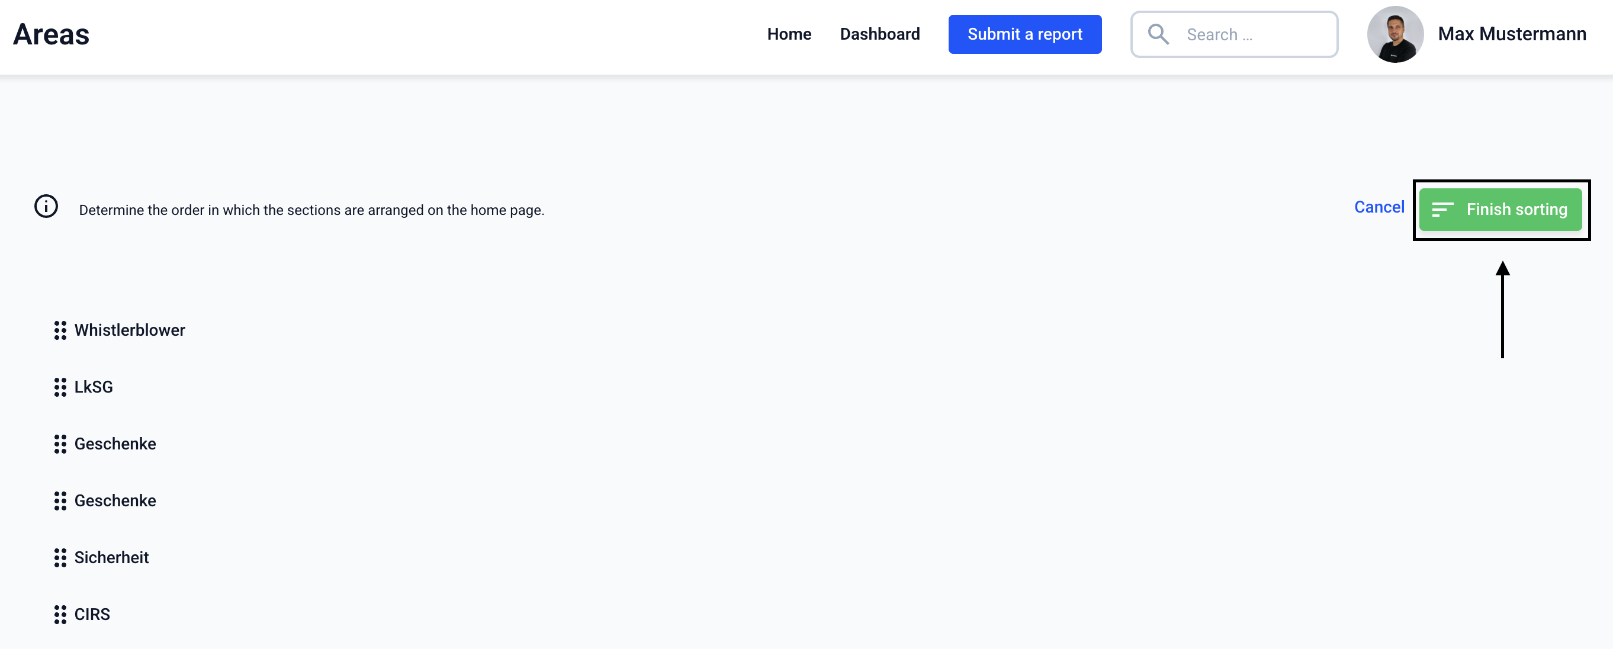Viewport: 1613px width, 649px height.
Task: Open the Home menu item
Action: [x=788, y=34]
